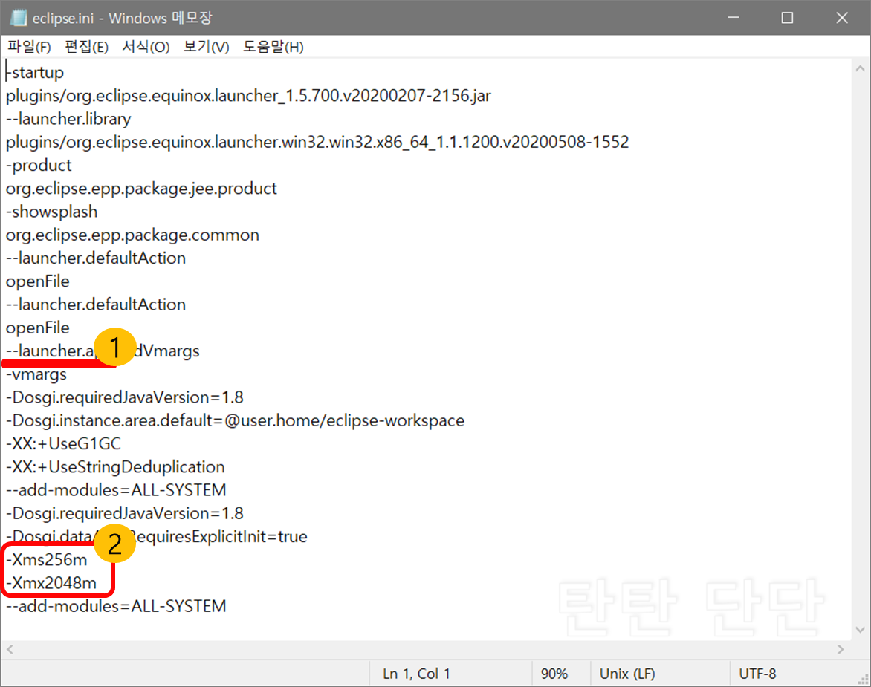
Task: Click the vertical scrollbar down arrow
Action: (860, 630)
